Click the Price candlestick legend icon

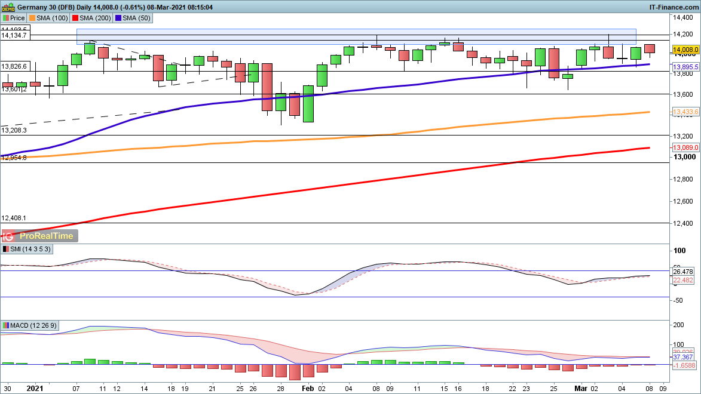5,18
